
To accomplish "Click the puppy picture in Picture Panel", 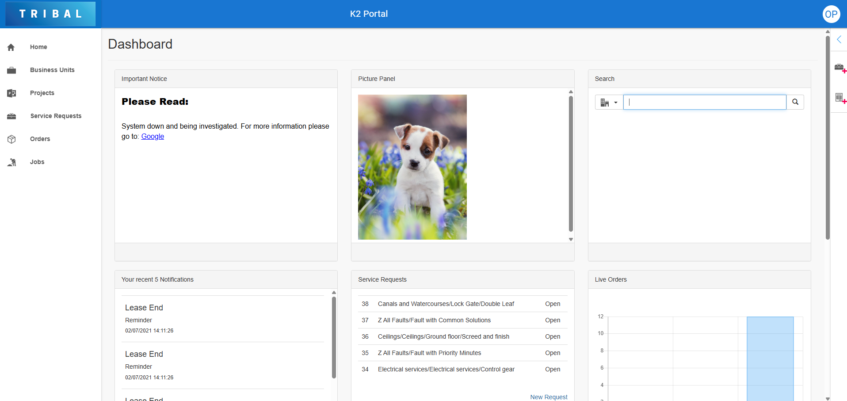I will tap(412, 167).
